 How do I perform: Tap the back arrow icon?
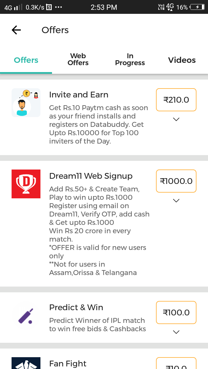point(16,30)
